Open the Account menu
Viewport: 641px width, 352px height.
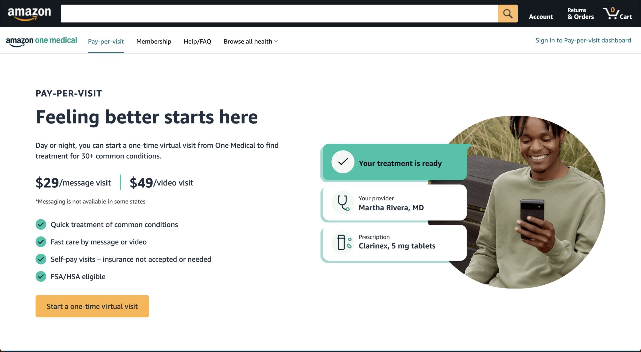tap(541, 16)
